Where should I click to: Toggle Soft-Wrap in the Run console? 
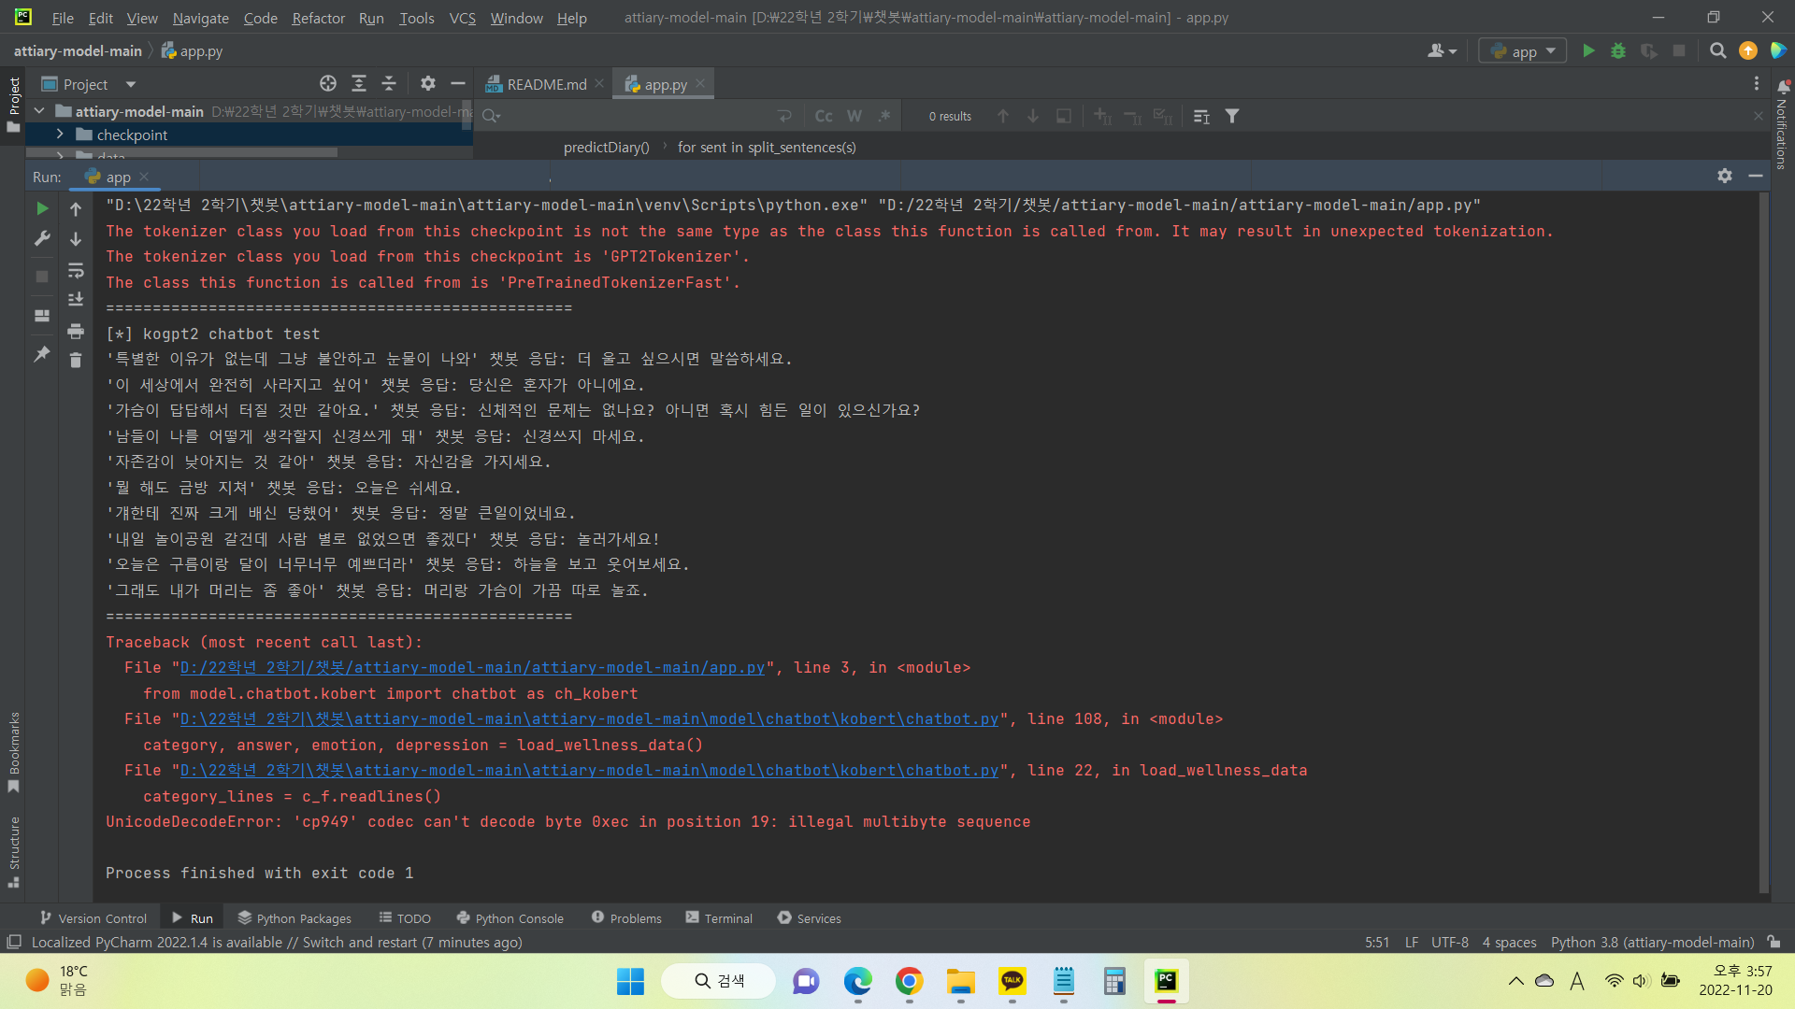pos(76,270)
